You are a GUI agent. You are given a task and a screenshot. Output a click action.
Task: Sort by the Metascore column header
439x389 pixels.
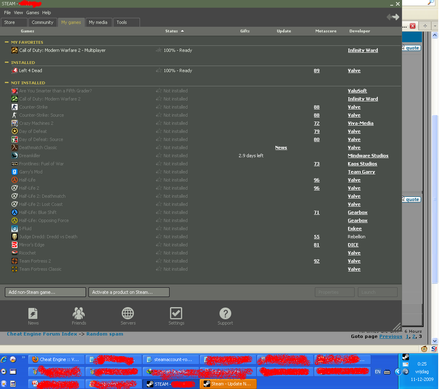[326, 31]
